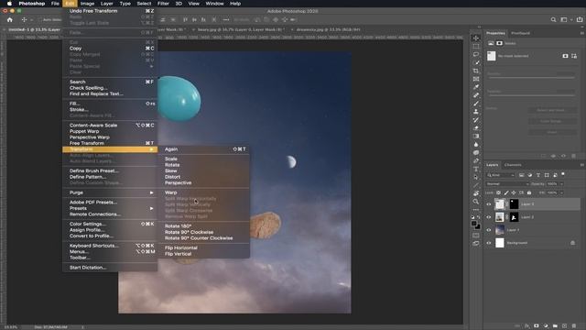The image size is (586, 330).
Task: Delete layer with trash icon
Action: click(x=574, y=326)
